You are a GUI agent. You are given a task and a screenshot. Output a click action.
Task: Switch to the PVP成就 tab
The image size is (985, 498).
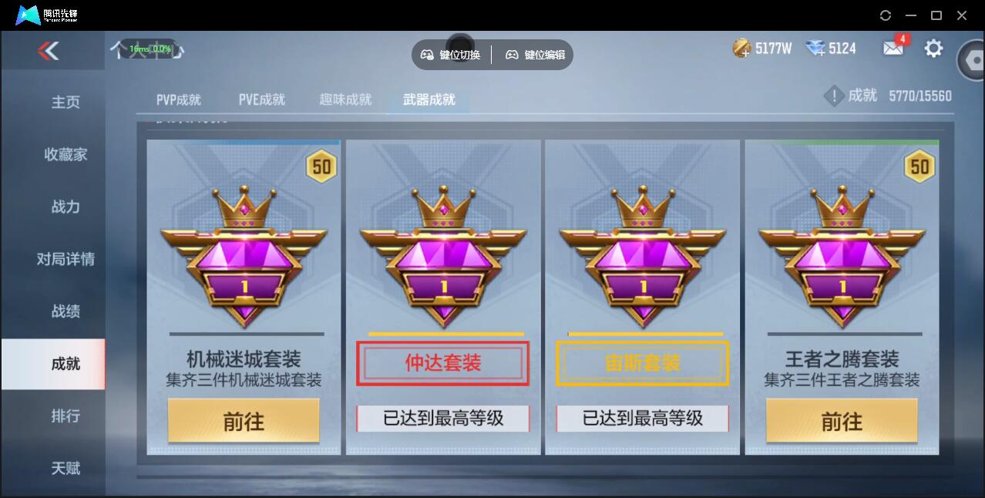178,99
